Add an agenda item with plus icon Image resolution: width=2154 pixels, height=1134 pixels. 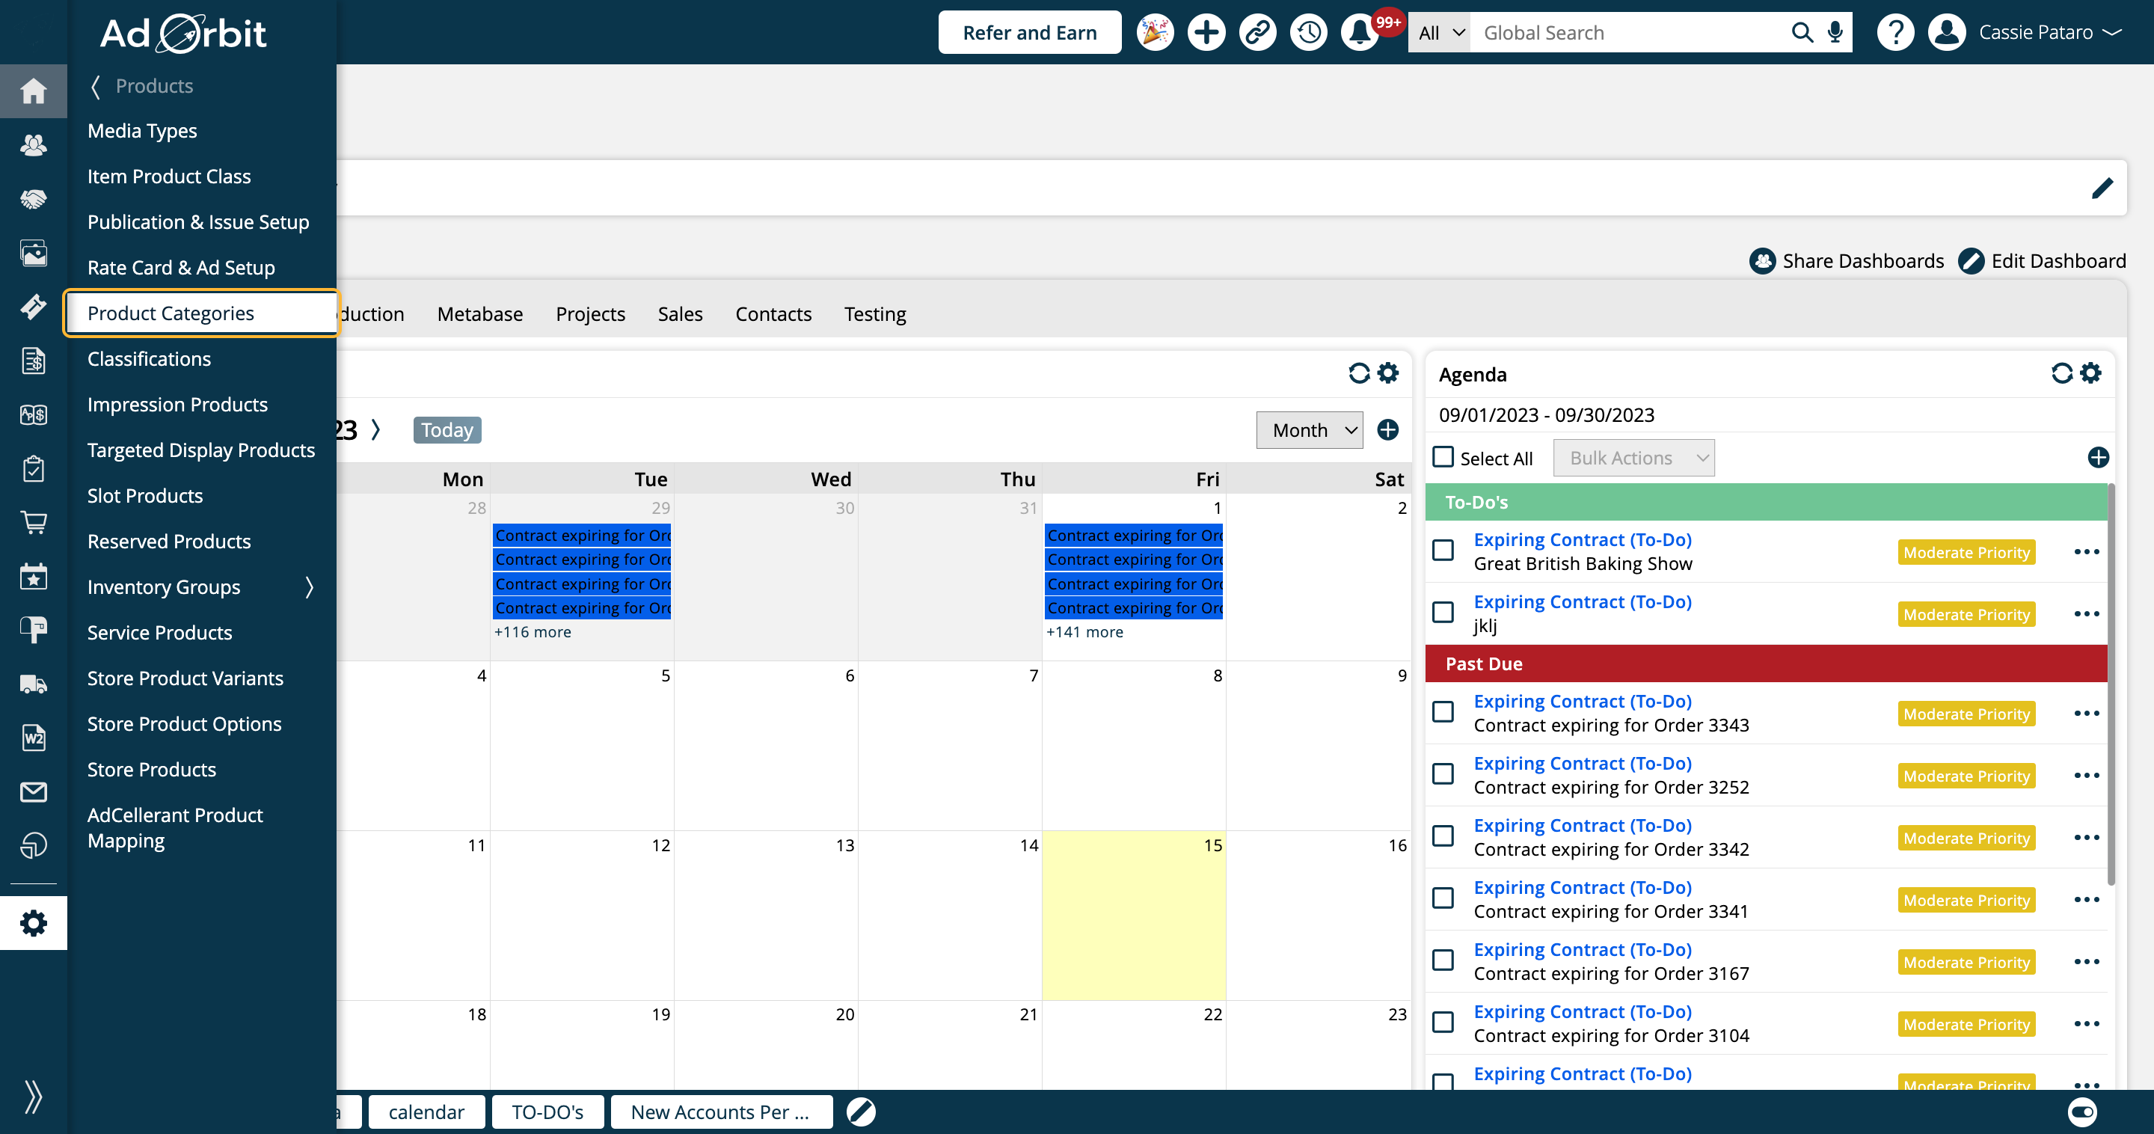click(2098, 458)
